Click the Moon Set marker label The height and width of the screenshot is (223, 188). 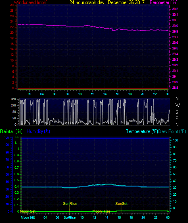click(28, 211)
